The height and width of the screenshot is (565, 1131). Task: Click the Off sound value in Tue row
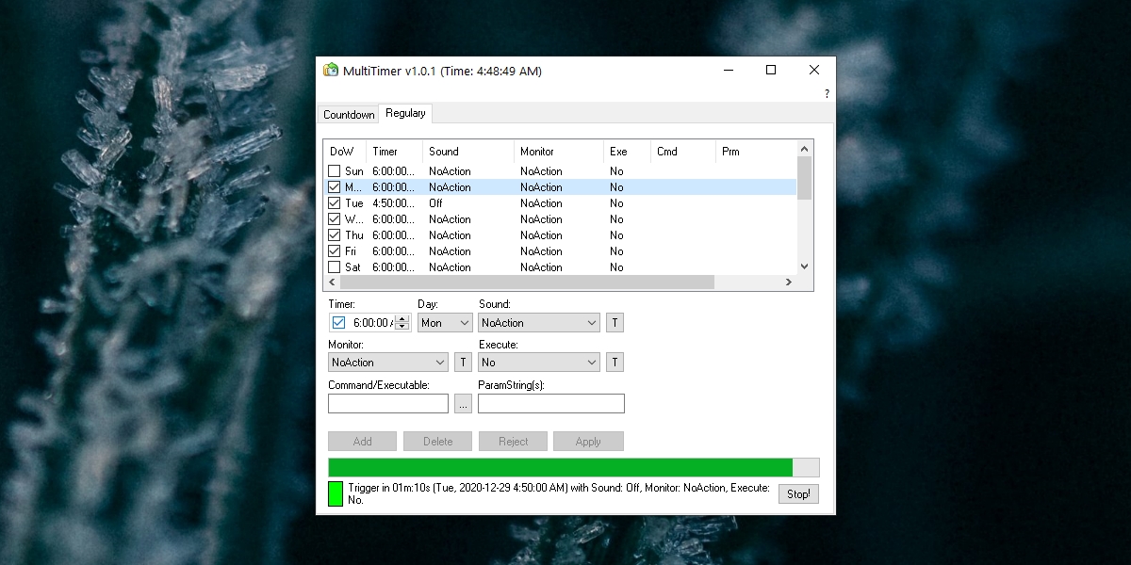pos(435,203)
